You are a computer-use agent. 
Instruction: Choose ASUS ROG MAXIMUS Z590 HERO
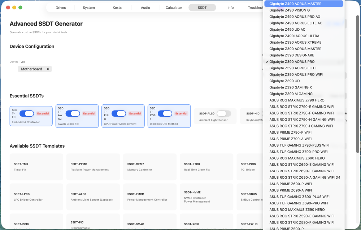[304, 210]
